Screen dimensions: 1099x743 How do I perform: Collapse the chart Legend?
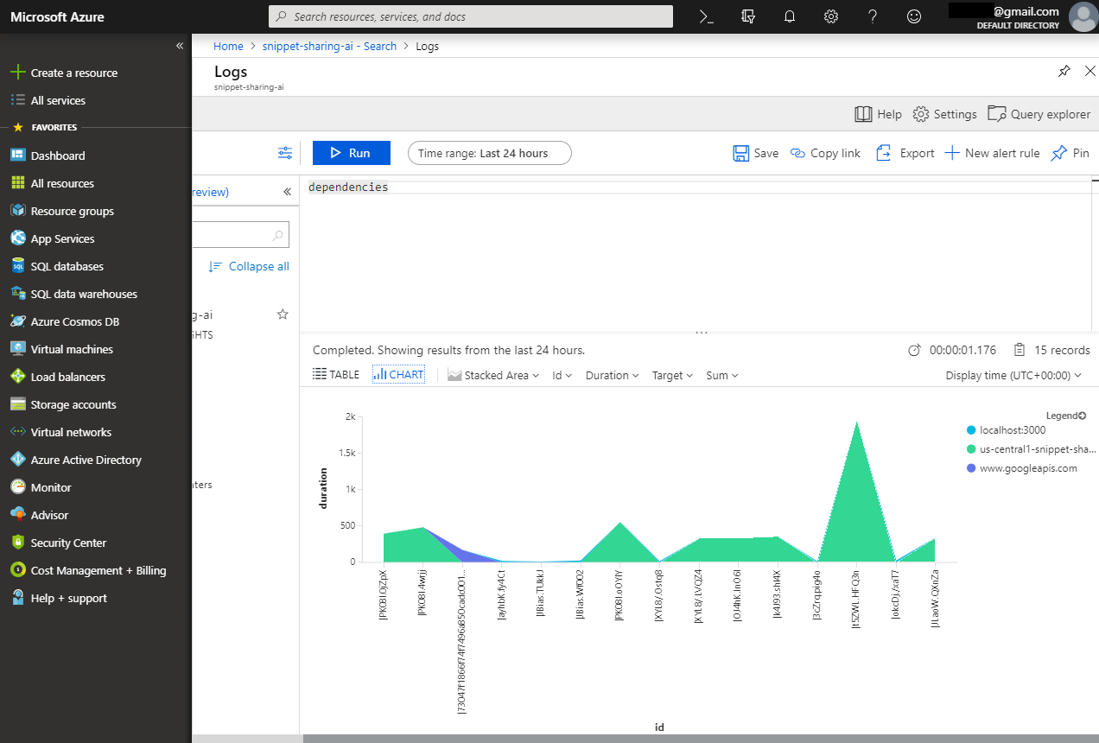tap(1066, 416)
